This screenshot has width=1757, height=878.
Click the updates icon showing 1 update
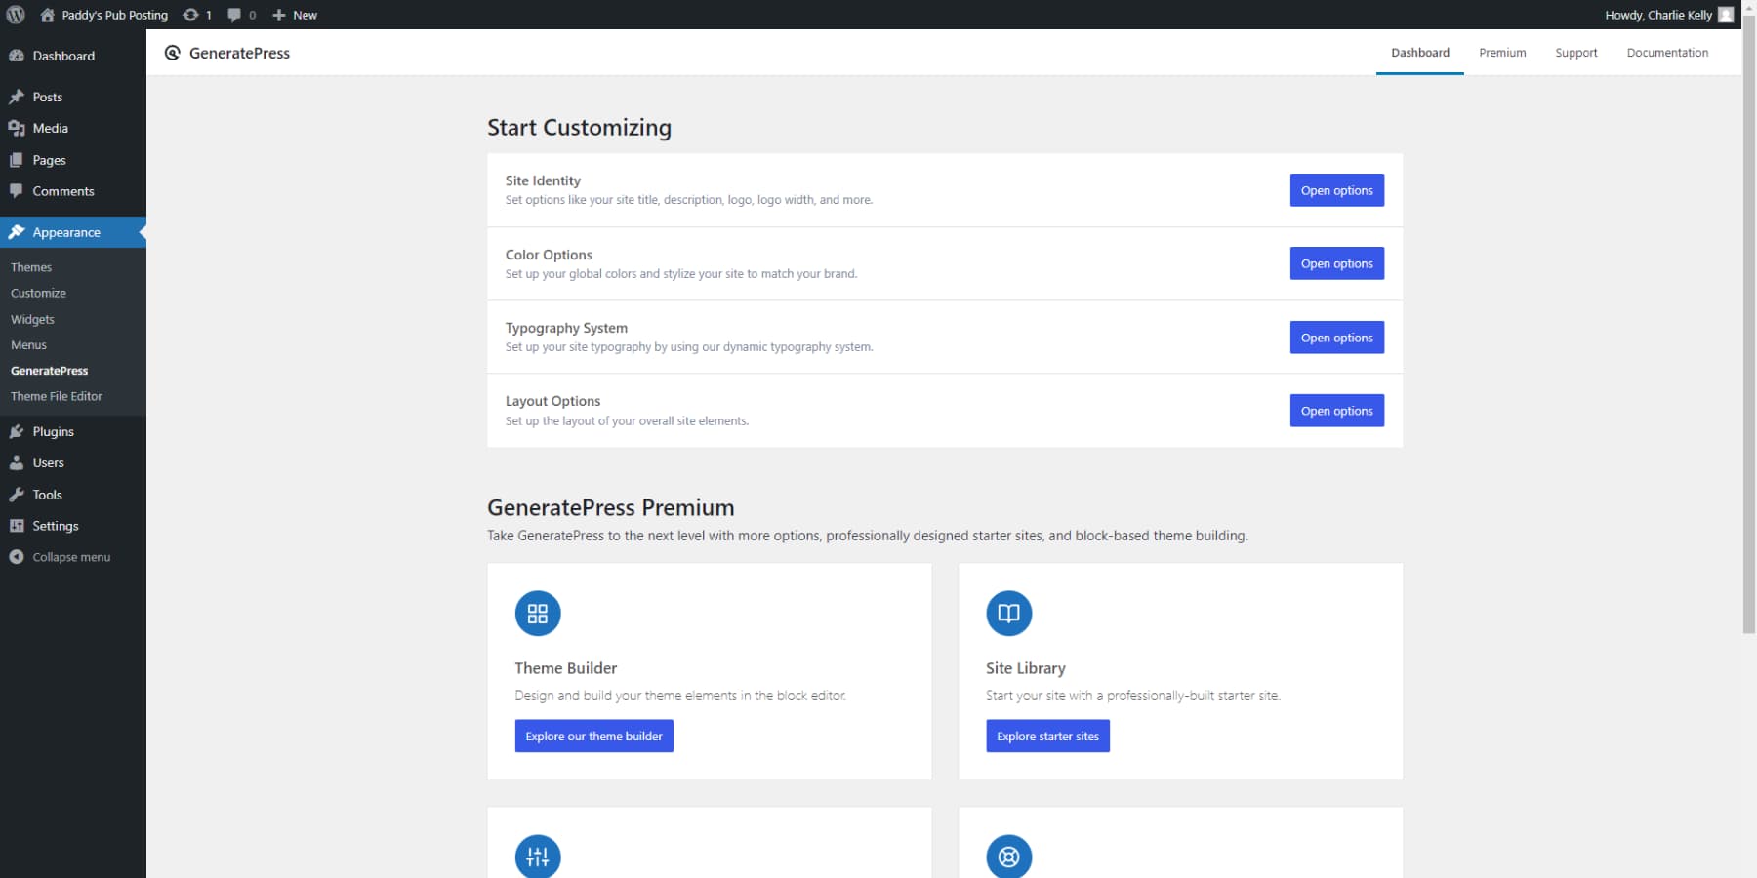click(194, 15)
